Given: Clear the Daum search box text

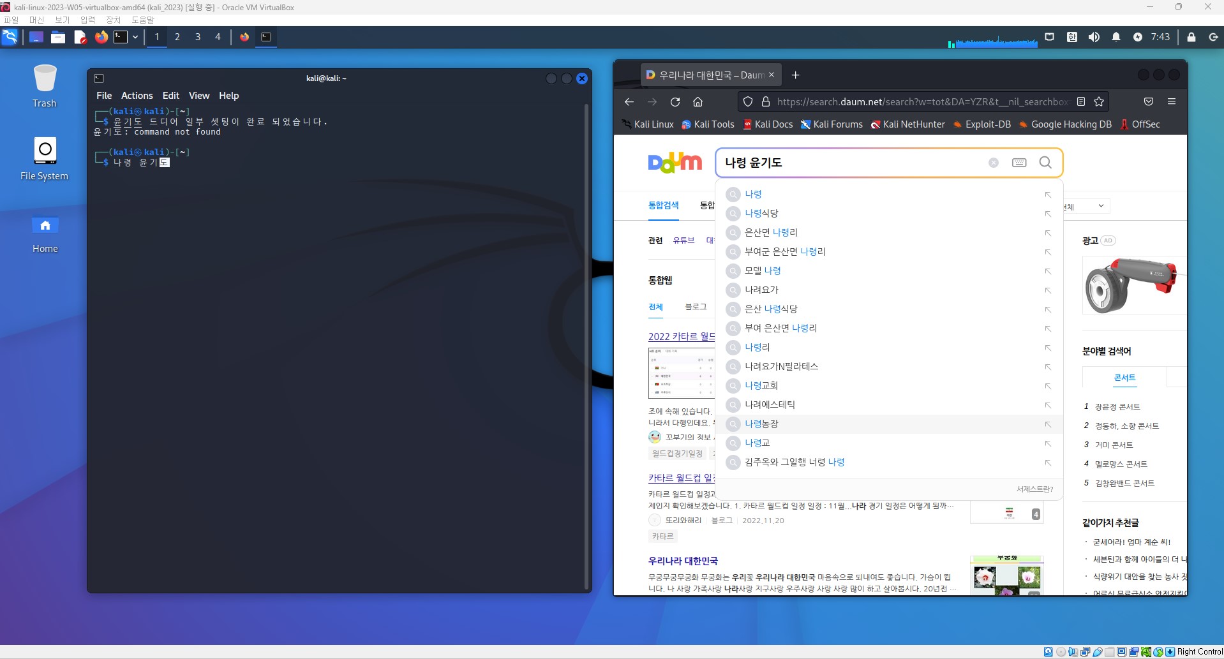Looking at the screenshot, I should click(x=994, y=163).
